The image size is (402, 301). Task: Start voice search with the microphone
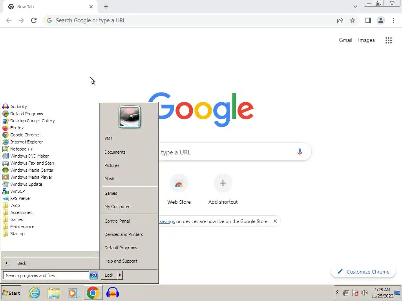(300, 152)
